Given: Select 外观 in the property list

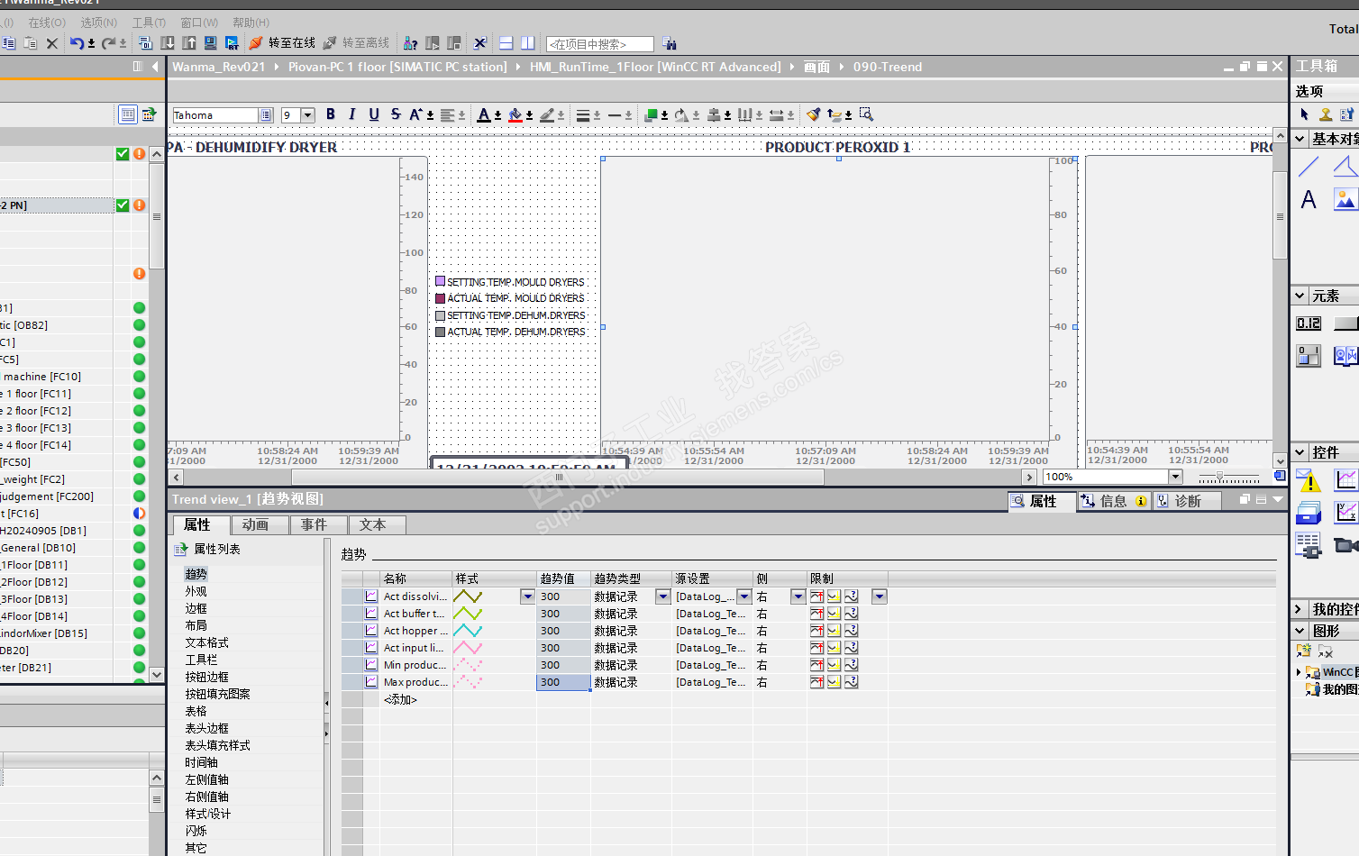Looking at the screenshot, I should (x=196, y=591).
